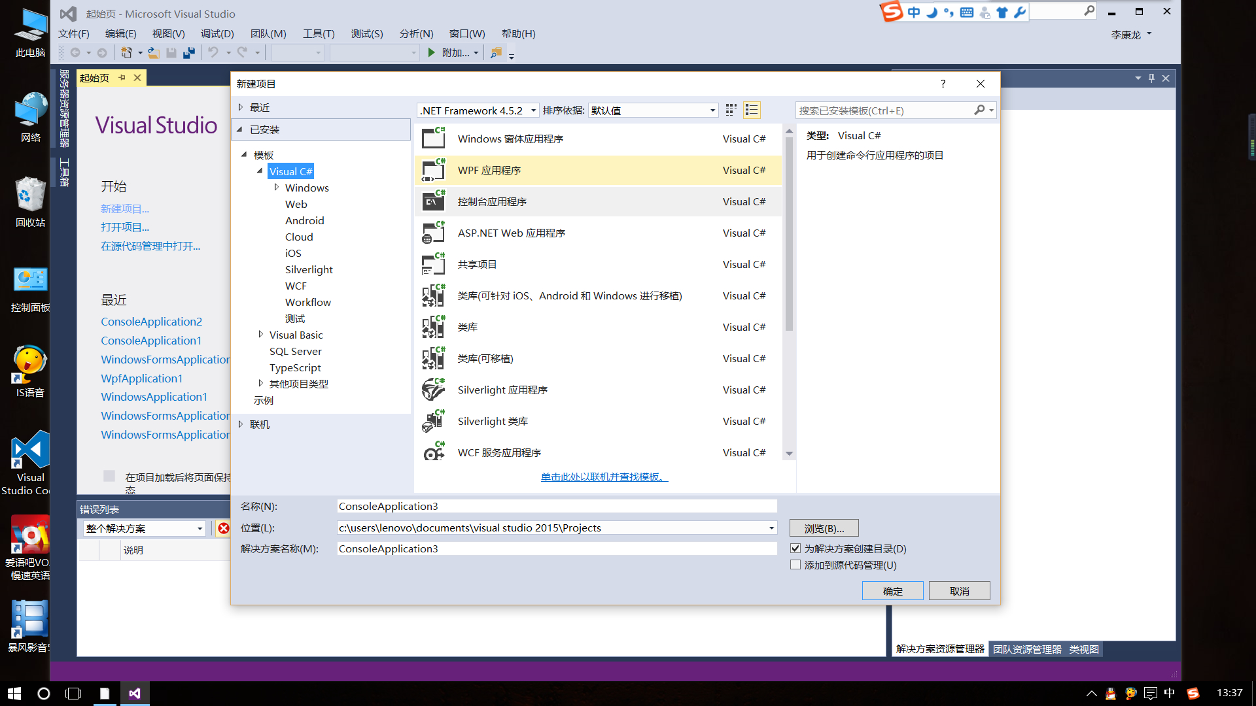The image size is (1256, 706).
Task: Click the project name input field
Action: (x=556, y=506)
